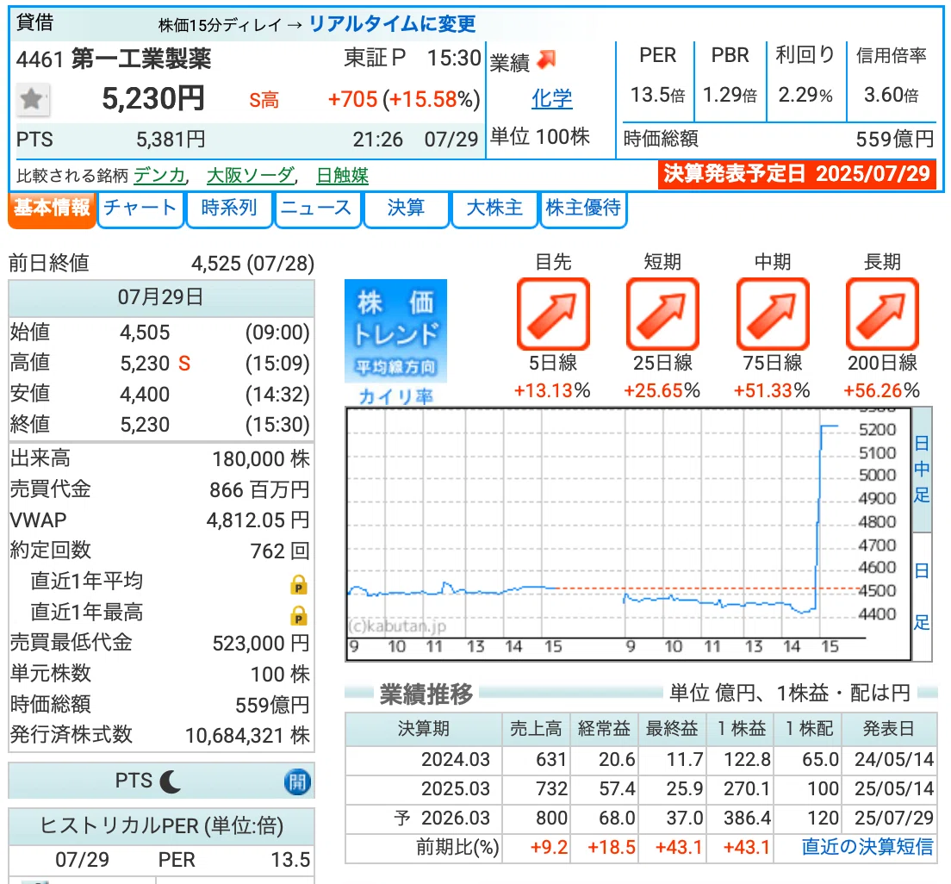Click 約定回数 value 762 回

coord(280,551)
